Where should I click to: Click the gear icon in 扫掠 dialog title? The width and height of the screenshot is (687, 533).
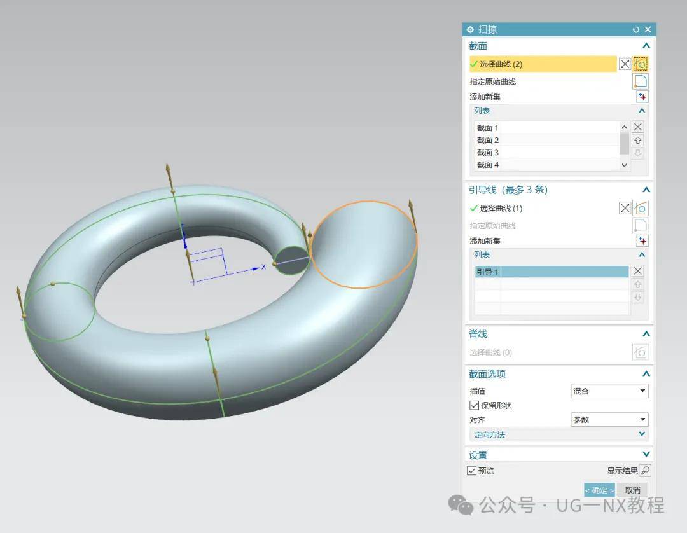click(470, 29)
